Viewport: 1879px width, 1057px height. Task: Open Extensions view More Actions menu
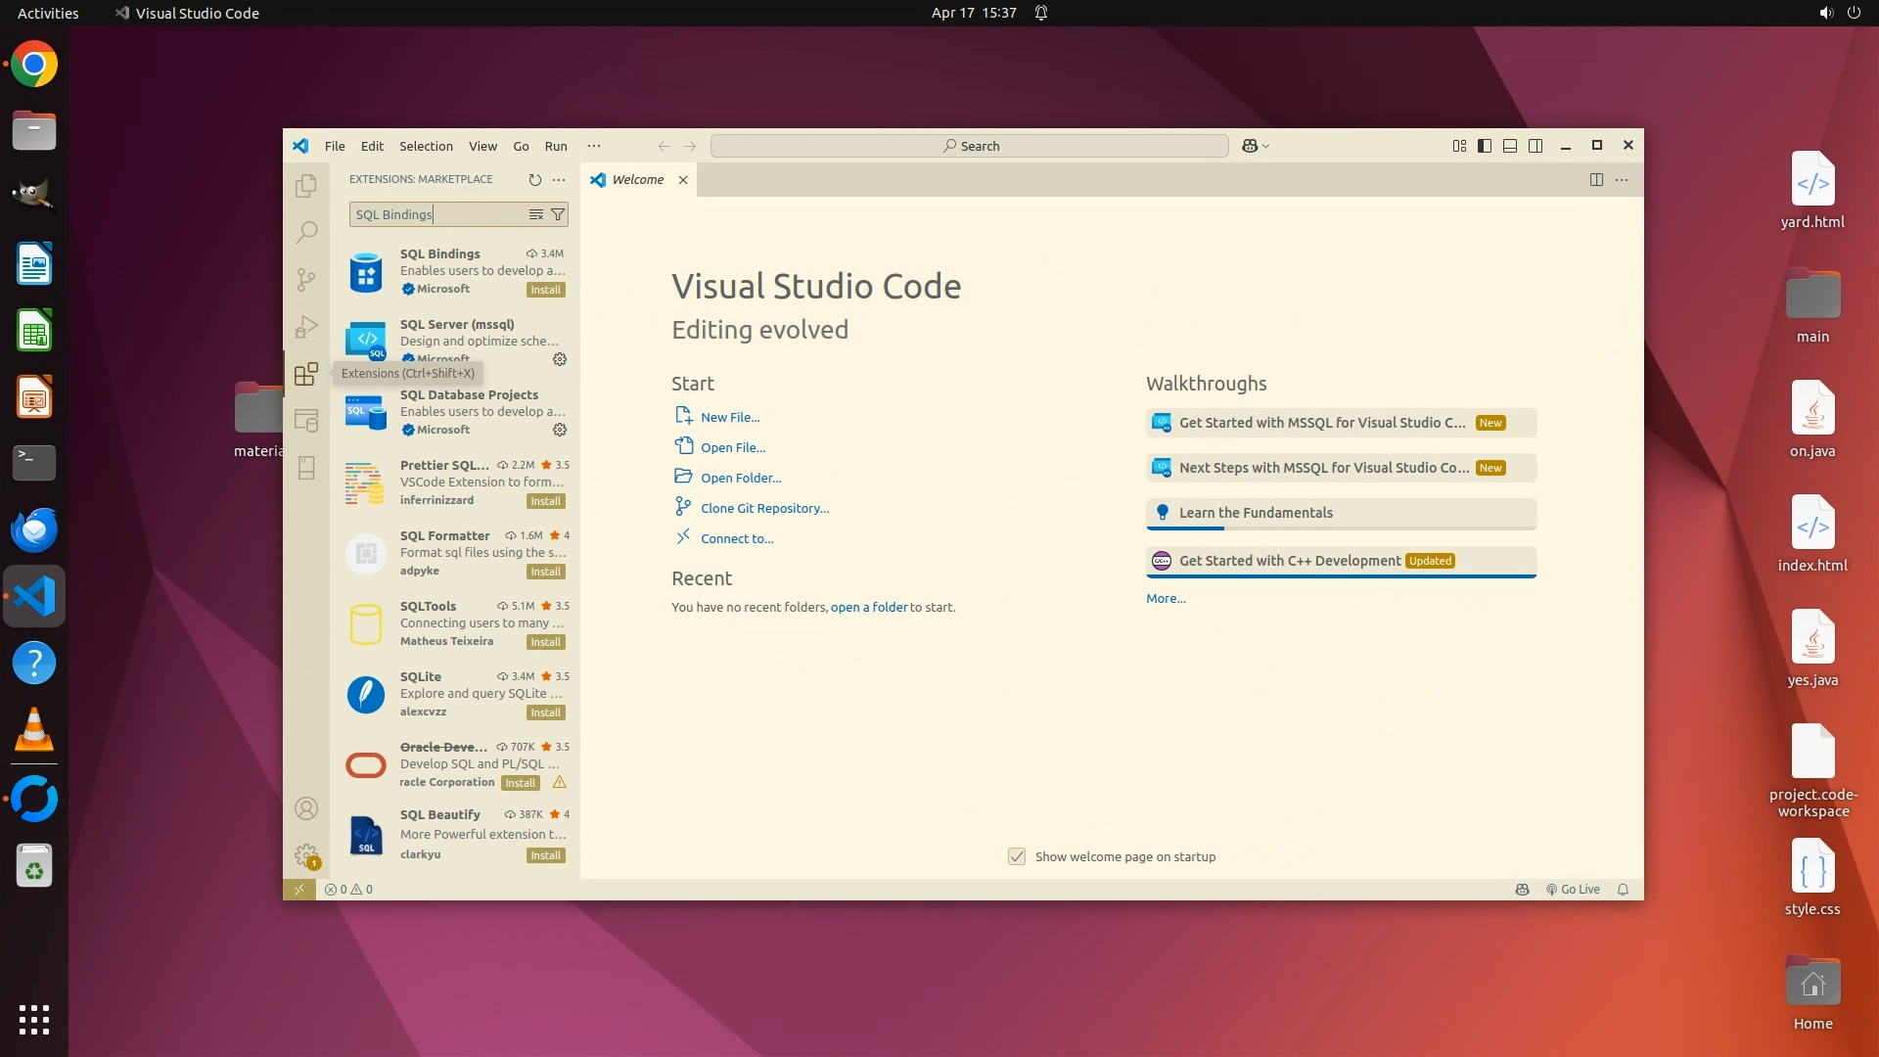559,179
